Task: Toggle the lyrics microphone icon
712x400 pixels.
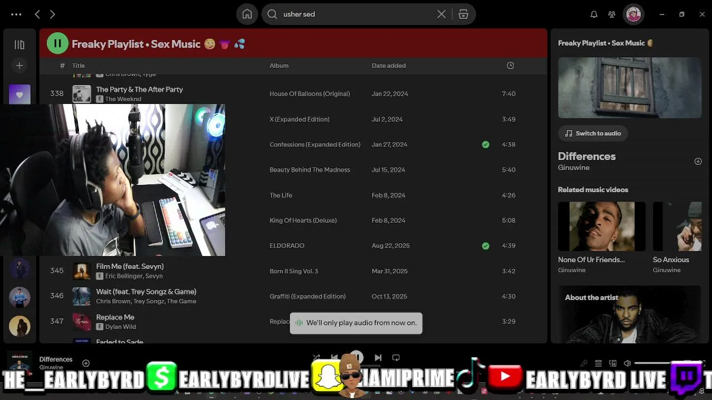Action: point(584,363)
